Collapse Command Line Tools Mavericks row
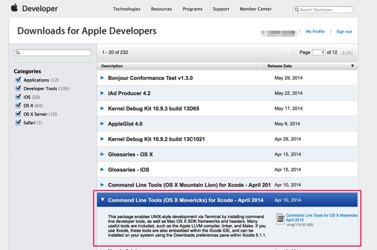This screenshot has width=377, height=250. point(102,200)
